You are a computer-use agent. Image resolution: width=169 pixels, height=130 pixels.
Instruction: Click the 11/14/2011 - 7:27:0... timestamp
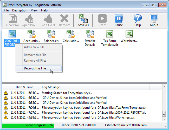[x=25, y=113]
